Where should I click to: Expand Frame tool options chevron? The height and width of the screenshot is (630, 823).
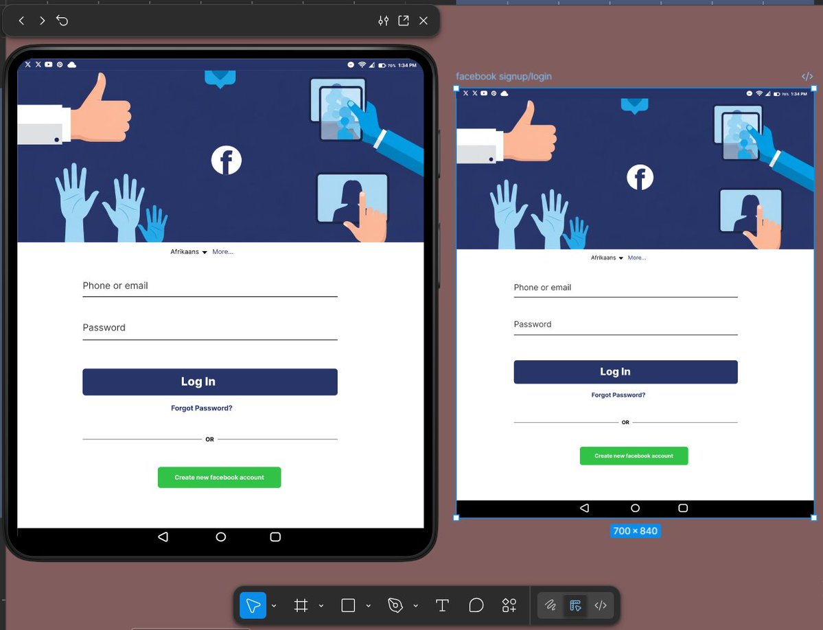tap(321, 606)
